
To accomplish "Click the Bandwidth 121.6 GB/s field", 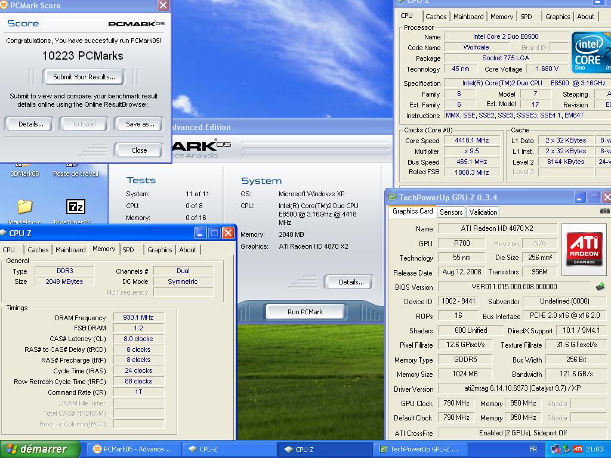I will [x=576, y=374].
